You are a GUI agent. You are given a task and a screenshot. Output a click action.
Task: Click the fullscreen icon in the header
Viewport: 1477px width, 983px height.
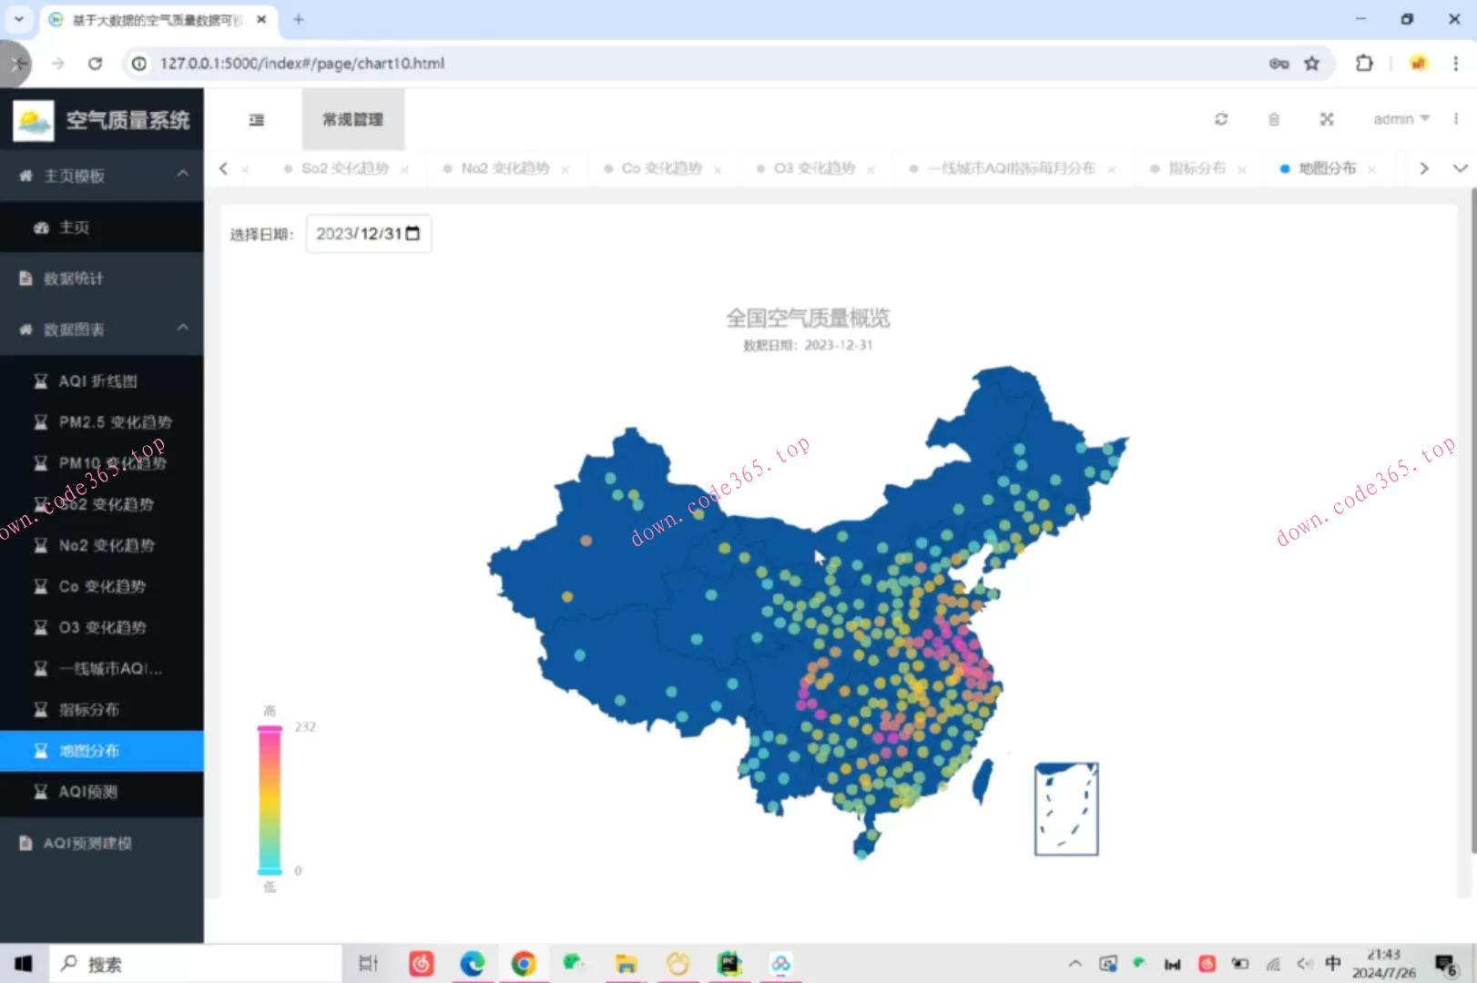pos(1327,119)
